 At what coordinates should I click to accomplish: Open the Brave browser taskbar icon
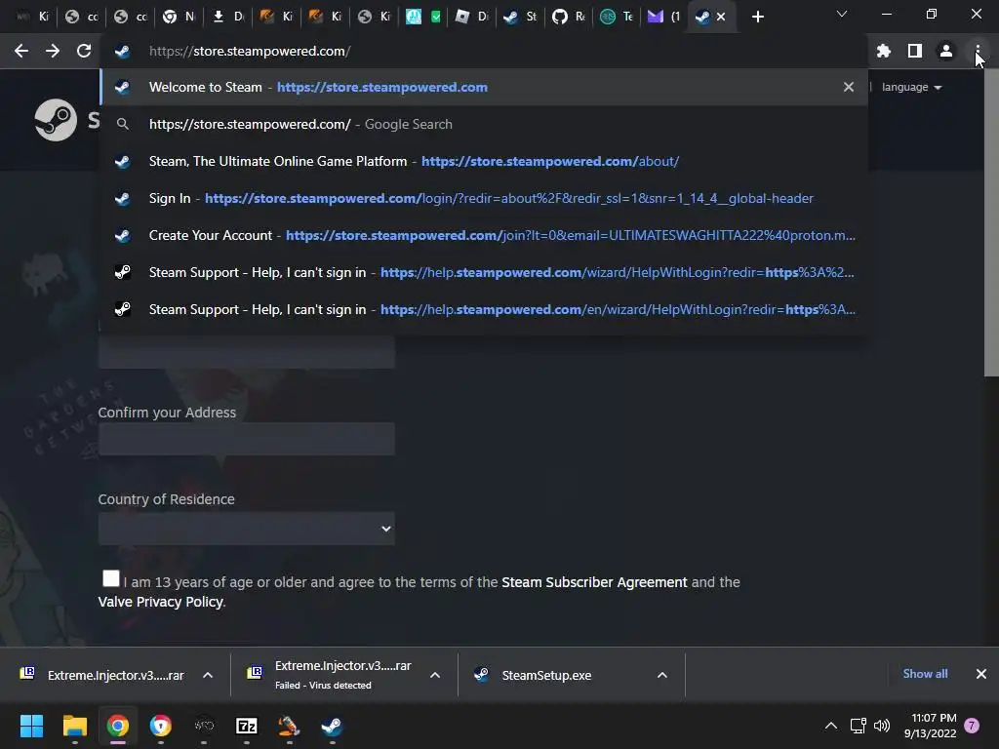coord(161,726)
